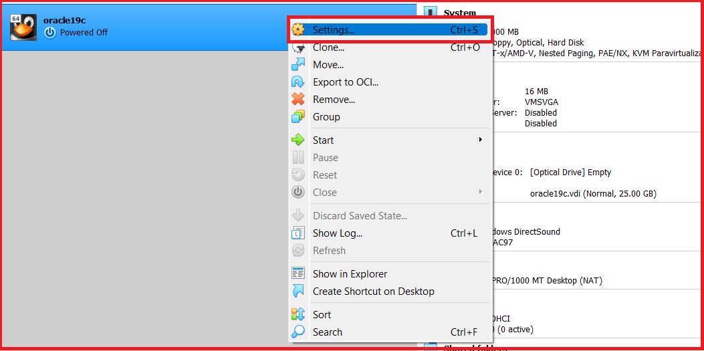The image size is (704, 351).
Task: Open Show Log... menu entry
Action: pos(389,233)
